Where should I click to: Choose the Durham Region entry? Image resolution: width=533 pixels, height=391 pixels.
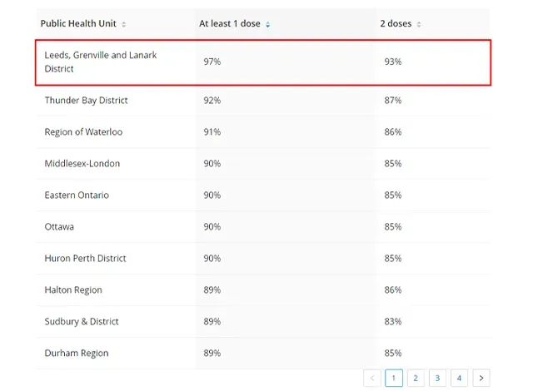point(77,354)
